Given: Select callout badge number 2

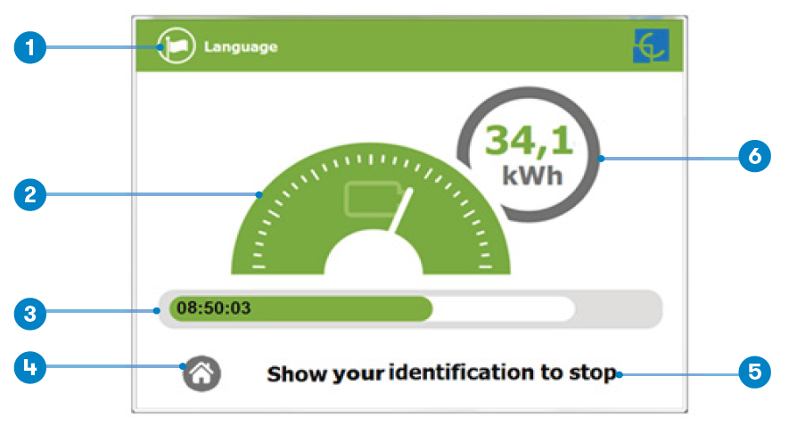Looking at the screenshot, I should [x=31, y=193].
